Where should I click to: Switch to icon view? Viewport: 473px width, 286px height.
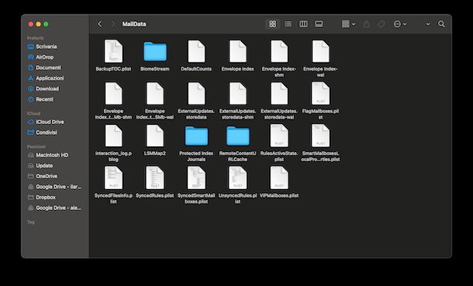point(272,24)
